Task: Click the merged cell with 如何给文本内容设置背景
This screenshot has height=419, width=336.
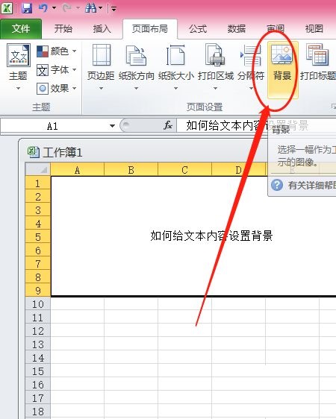Action: (x=193, y=236)
